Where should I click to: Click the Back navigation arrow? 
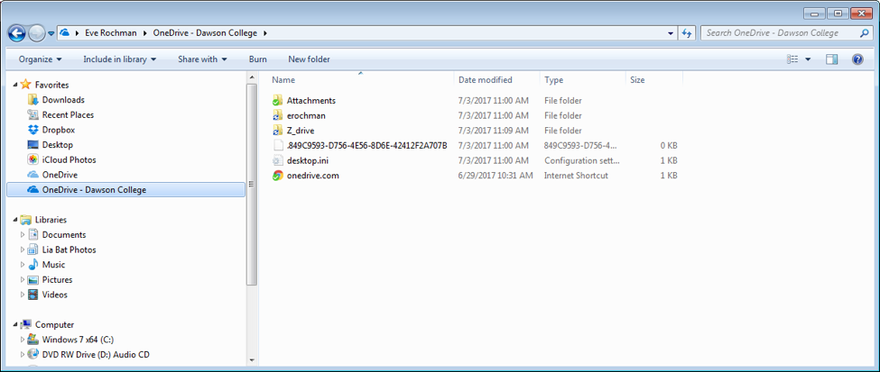(x=17, y=33)
